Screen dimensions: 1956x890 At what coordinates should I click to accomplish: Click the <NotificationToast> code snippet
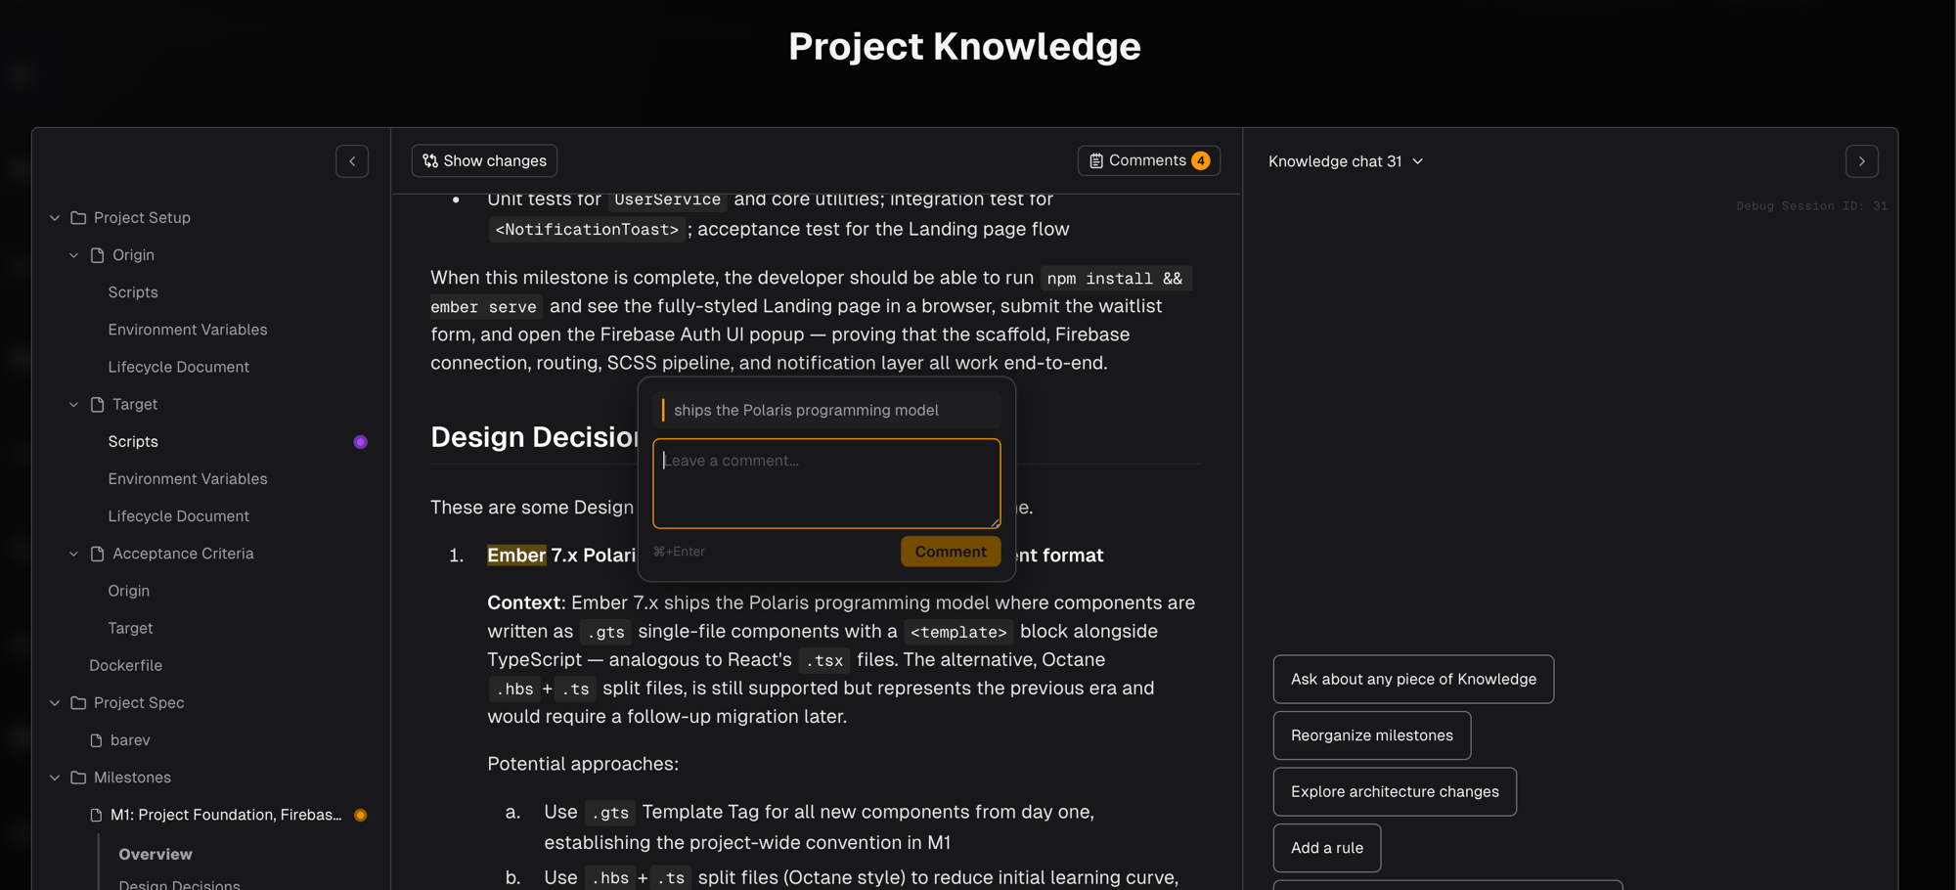click(x=587, y=230)
